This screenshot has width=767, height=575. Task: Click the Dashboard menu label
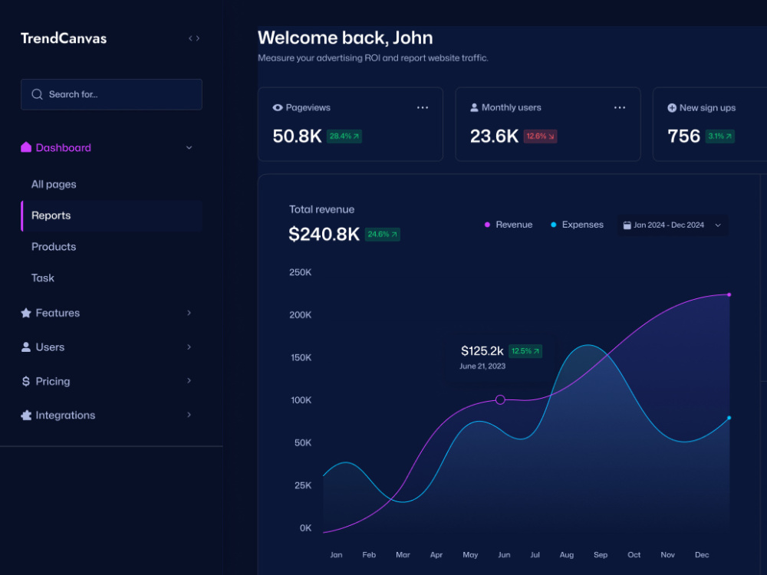[x=63, y=148]
